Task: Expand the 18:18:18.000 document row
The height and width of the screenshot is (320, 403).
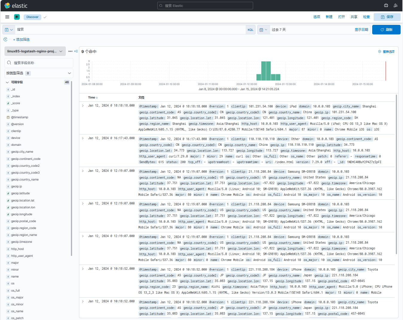Action: coord(83,106)
